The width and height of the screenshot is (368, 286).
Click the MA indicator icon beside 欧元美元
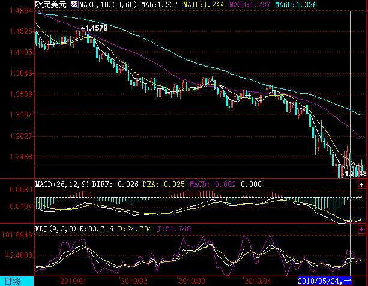coord(74,4)
